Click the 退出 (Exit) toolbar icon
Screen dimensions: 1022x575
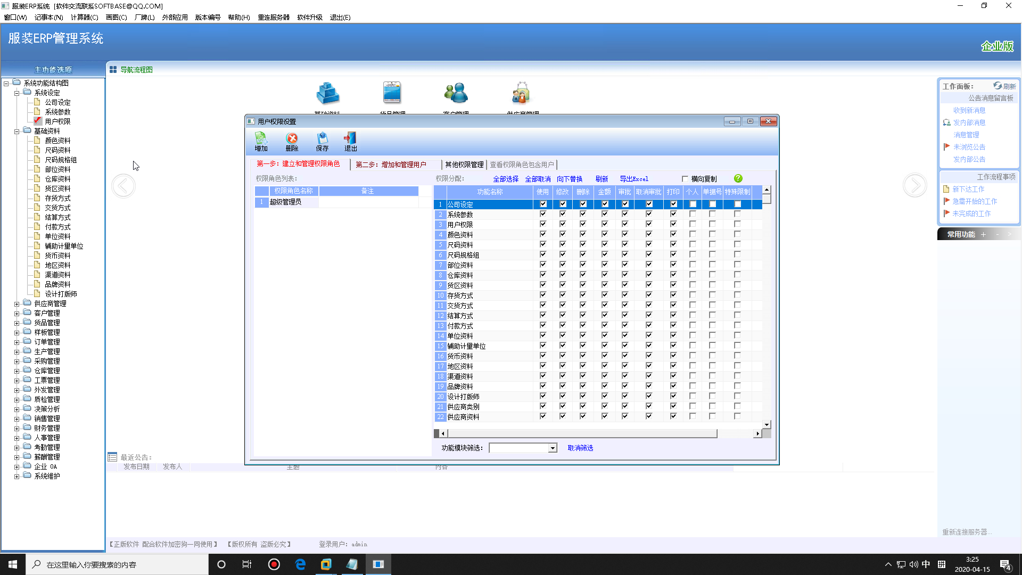click(x=350, y=141)
